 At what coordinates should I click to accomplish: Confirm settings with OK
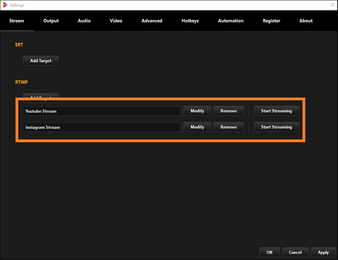coord(269,252)
